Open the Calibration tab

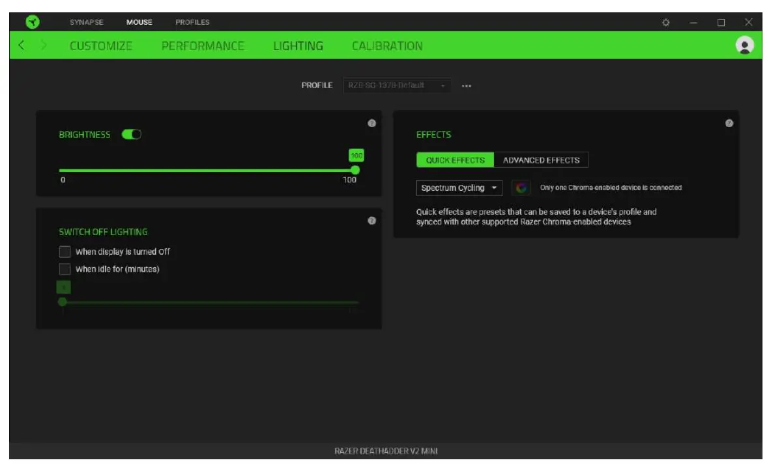click(387, 46)
